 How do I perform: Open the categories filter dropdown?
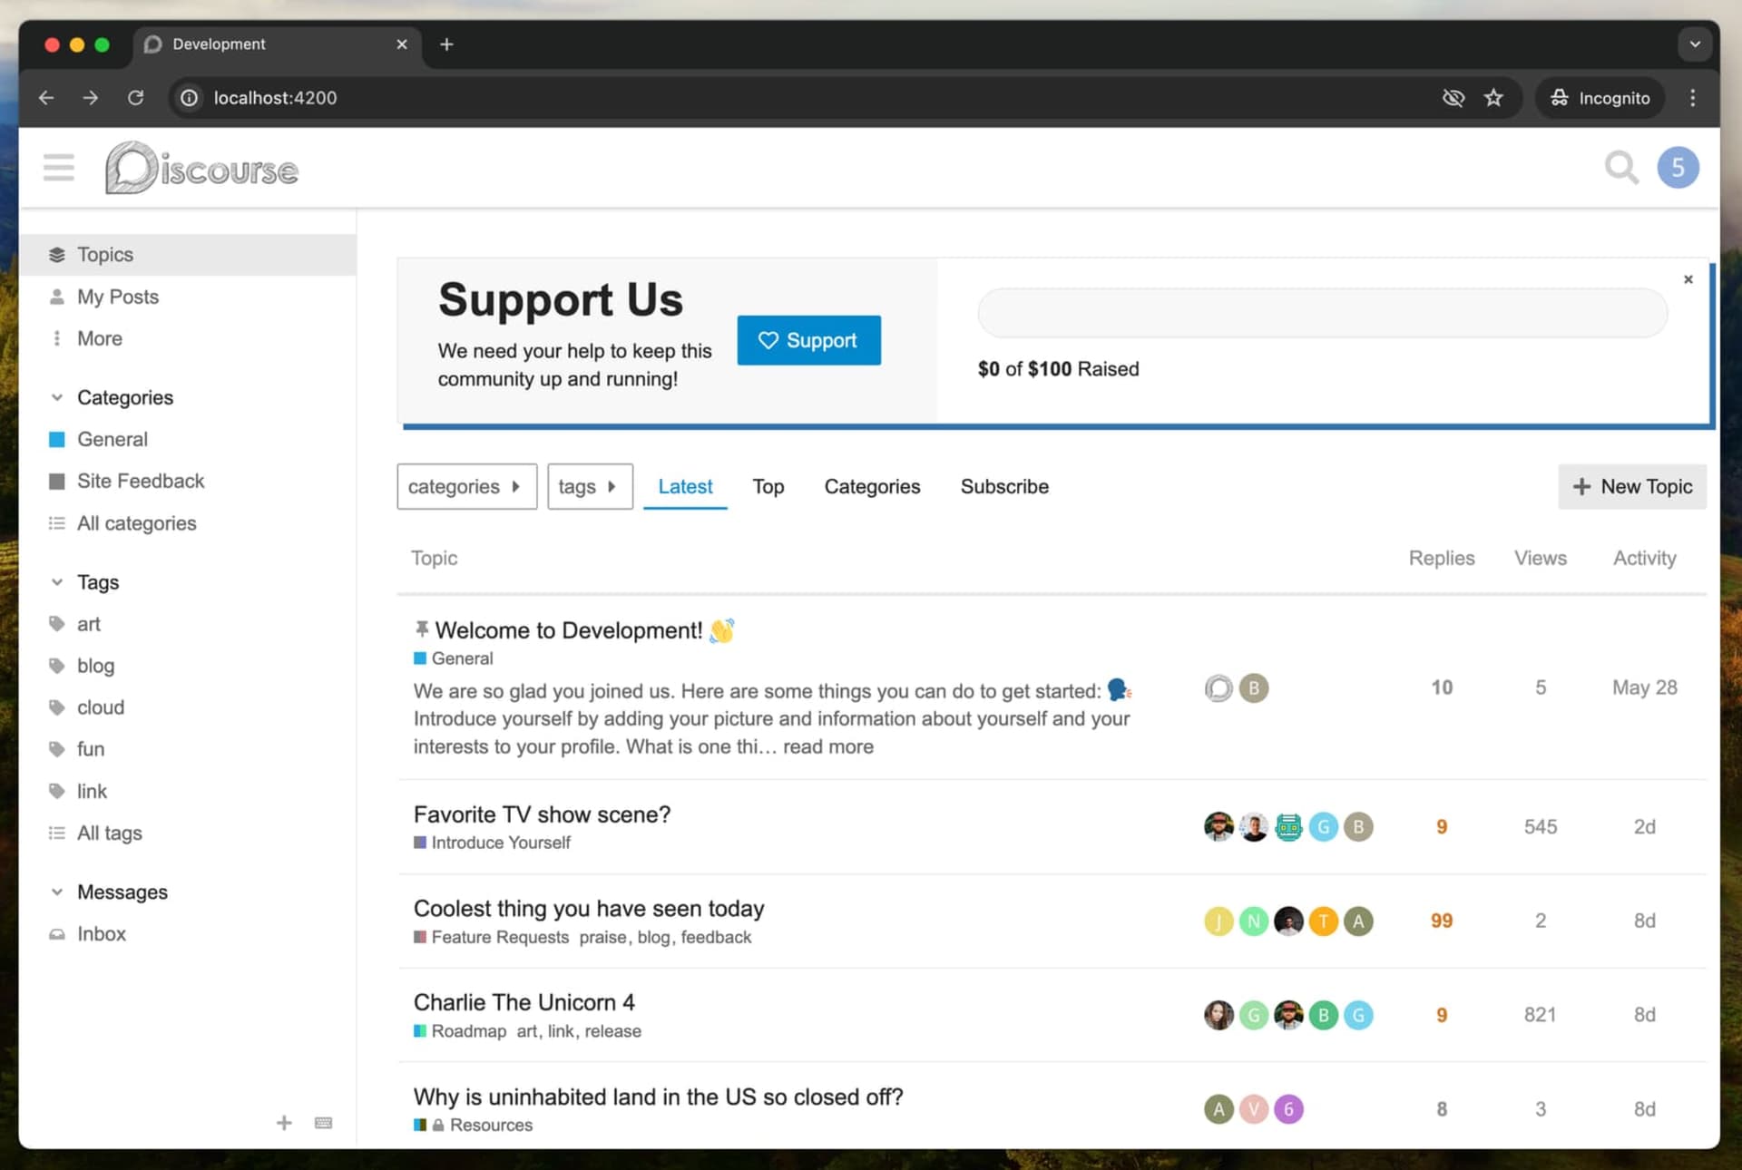[x=466, y=487]
